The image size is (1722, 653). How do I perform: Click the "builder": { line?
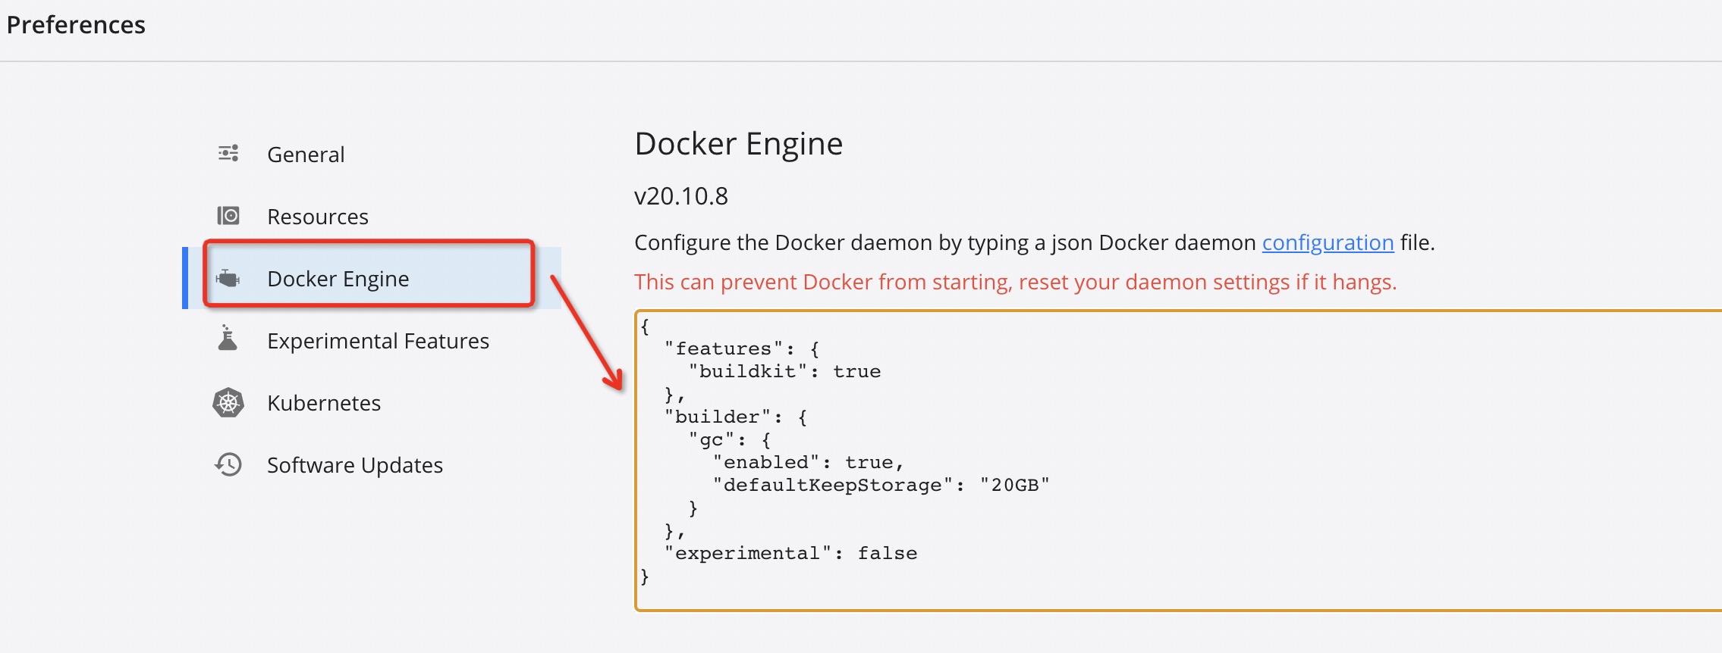tap(736, 417)
